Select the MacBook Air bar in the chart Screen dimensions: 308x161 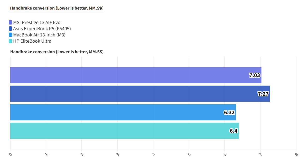click(116, 112)
